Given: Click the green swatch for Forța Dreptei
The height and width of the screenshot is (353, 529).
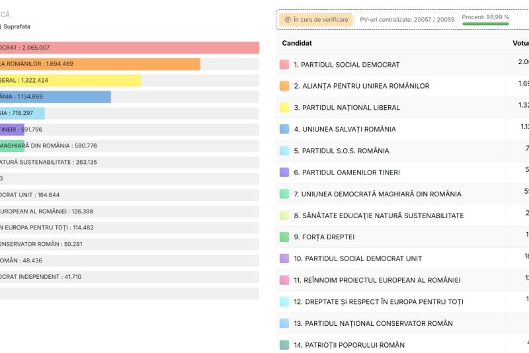Looking at the screenshot, I should [284, 237].
